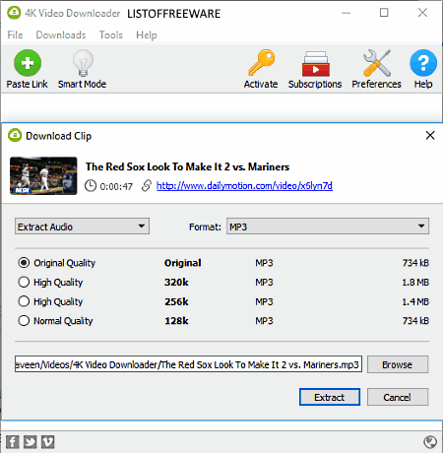Click the output file path field
The height and width of the screenshot is (453, 443).
point(188,364)
